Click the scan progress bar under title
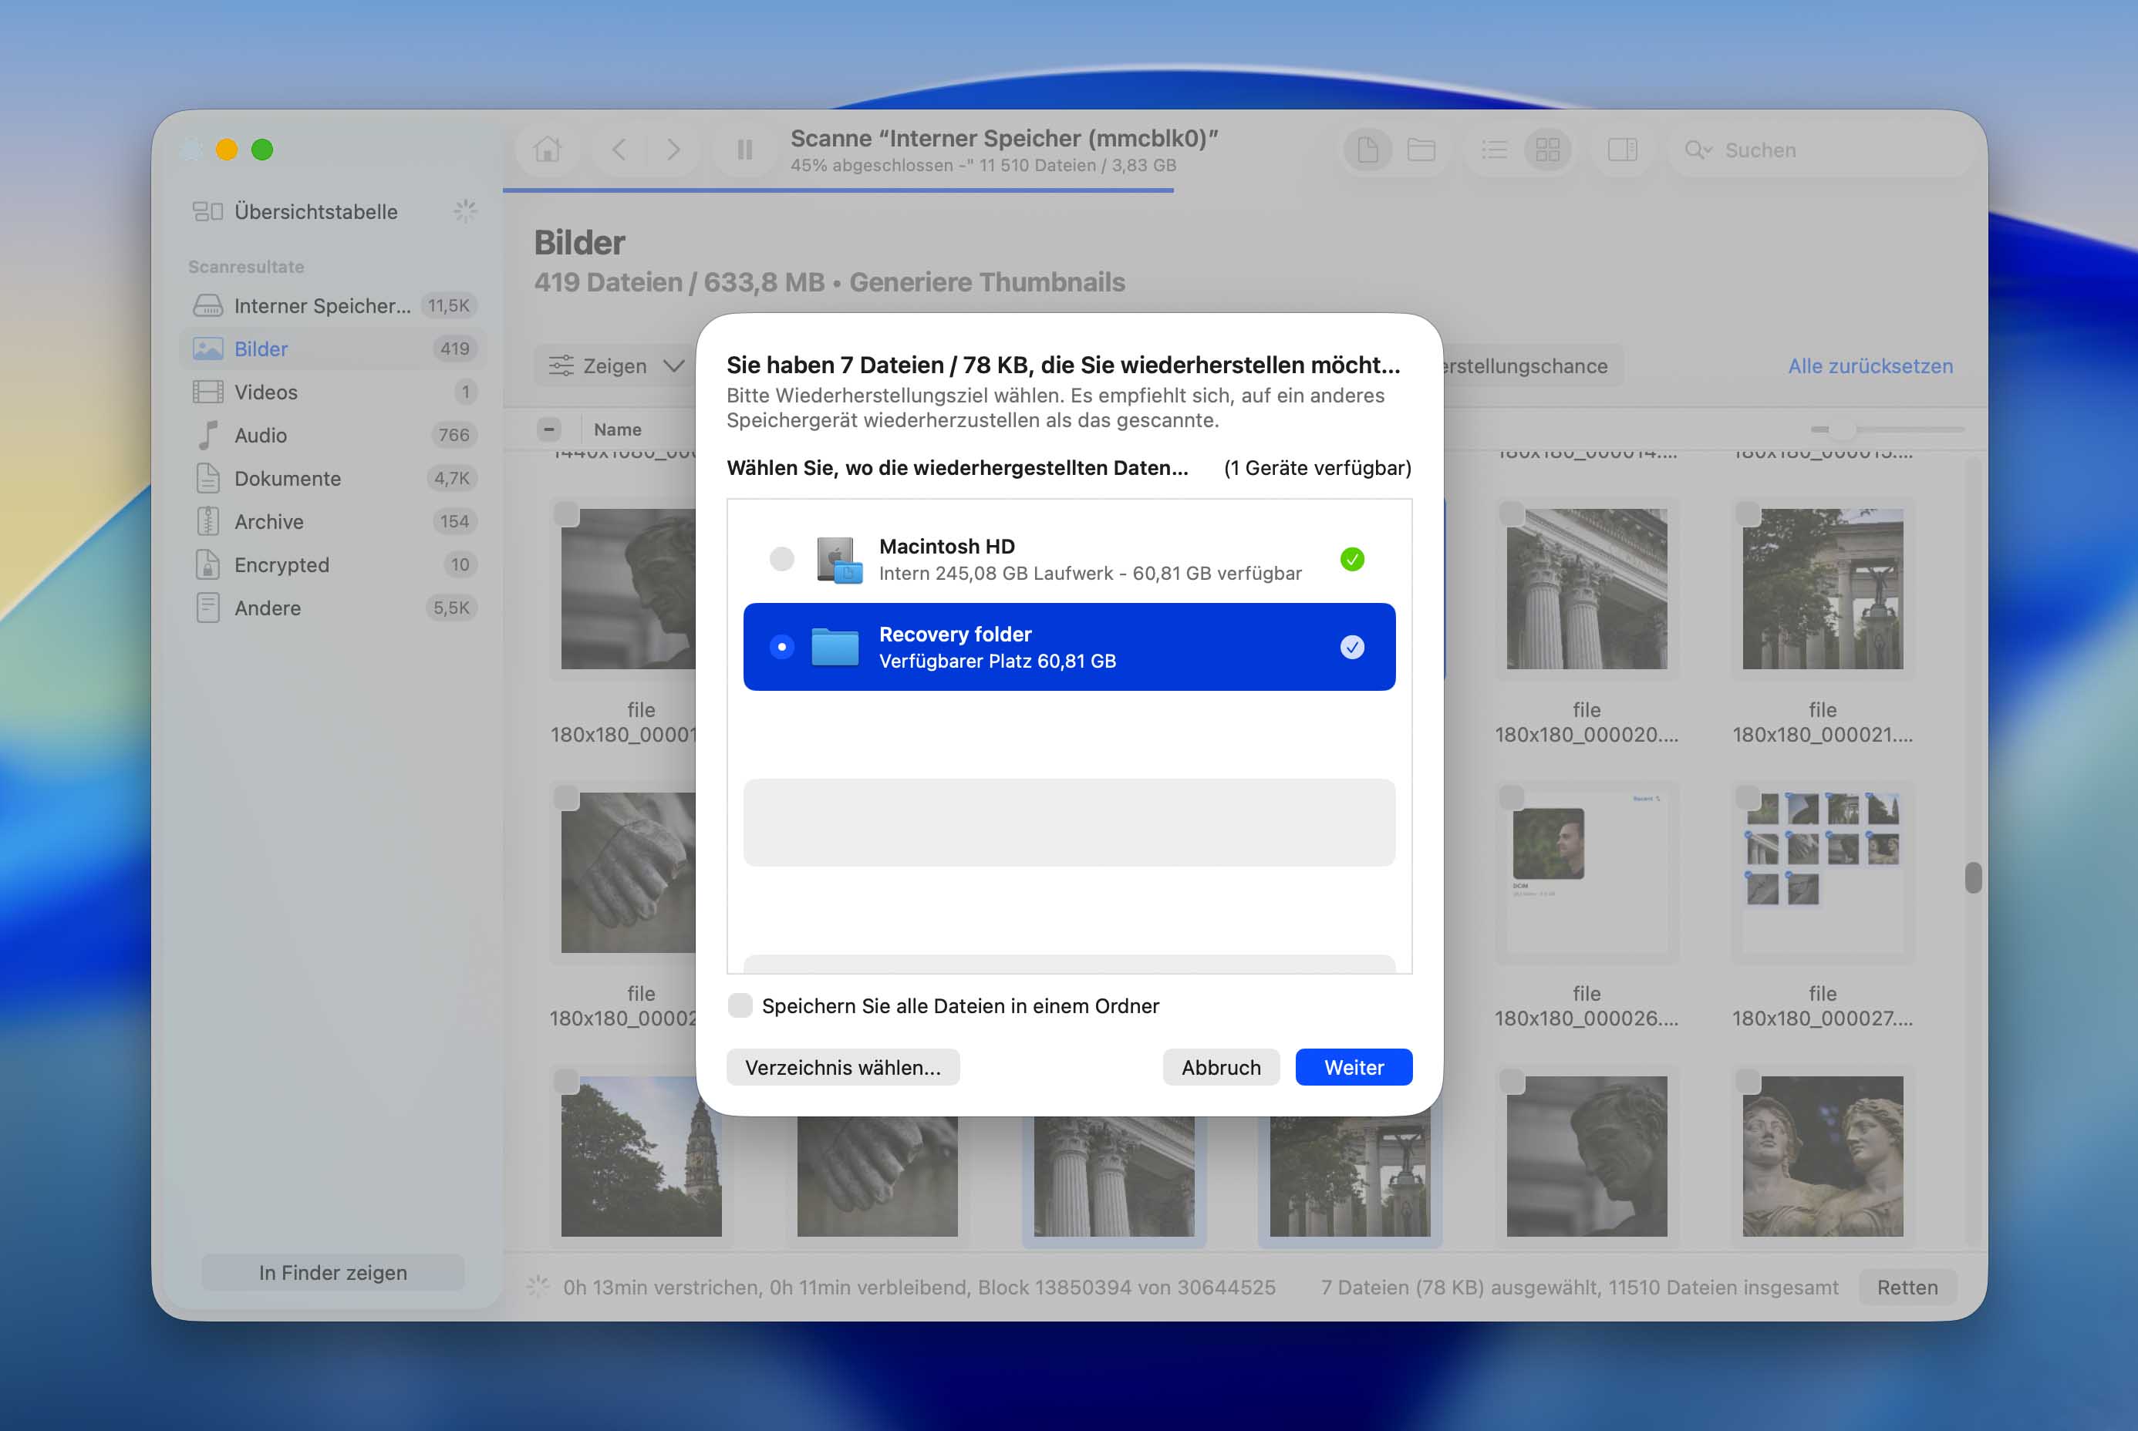This screenshot has width=2138, height=1431. pos(838,190)
